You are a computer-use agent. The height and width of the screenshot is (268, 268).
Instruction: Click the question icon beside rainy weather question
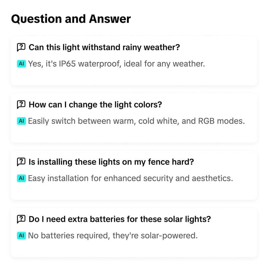(21, 47)
